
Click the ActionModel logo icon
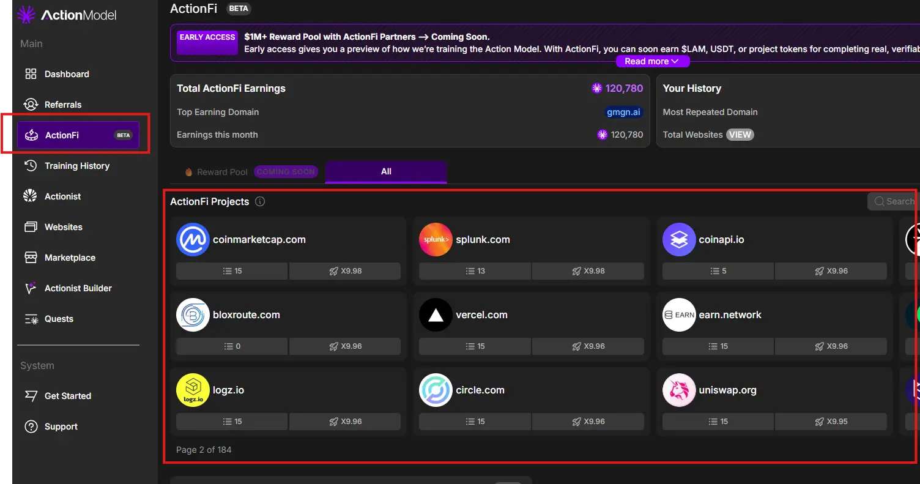point(26,15)
